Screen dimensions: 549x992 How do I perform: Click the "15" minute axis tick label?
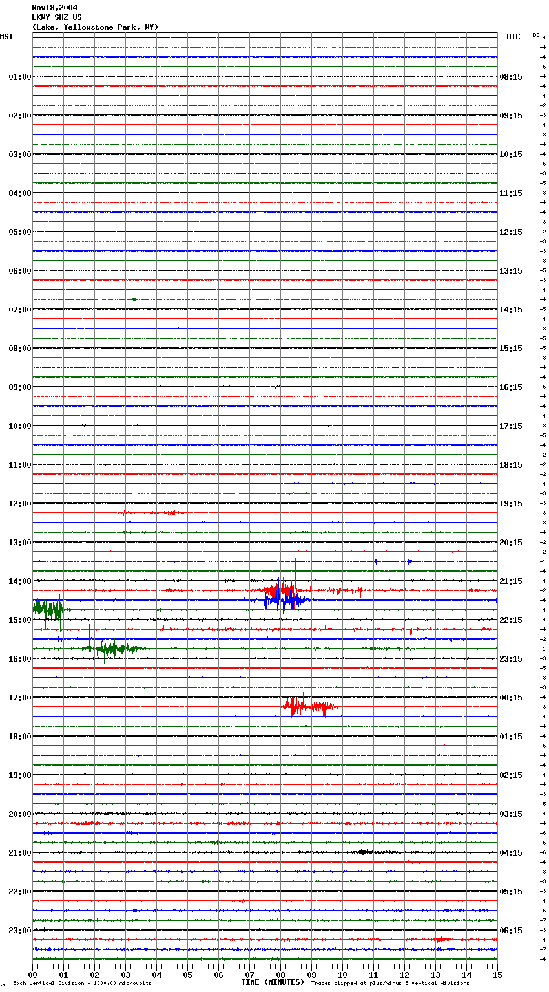point(497,975)
